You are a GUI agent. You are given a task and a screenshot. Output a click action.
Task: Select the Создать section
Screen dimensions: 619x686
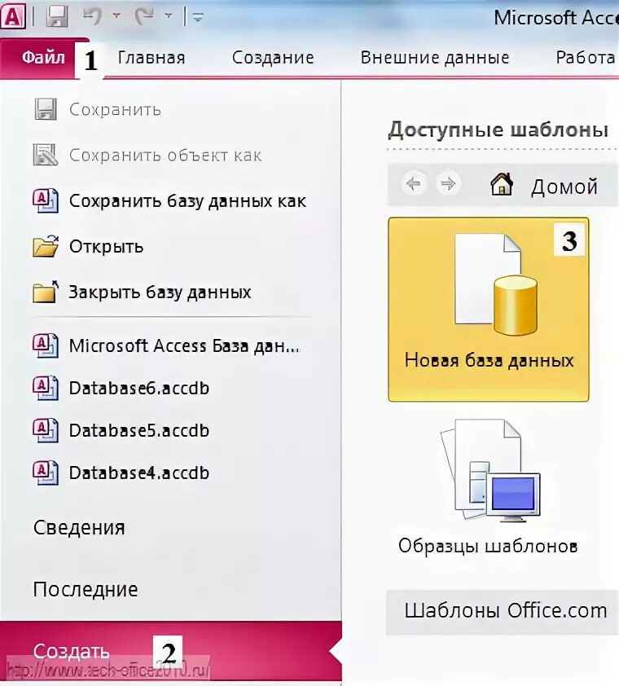[x=170, y=652]
